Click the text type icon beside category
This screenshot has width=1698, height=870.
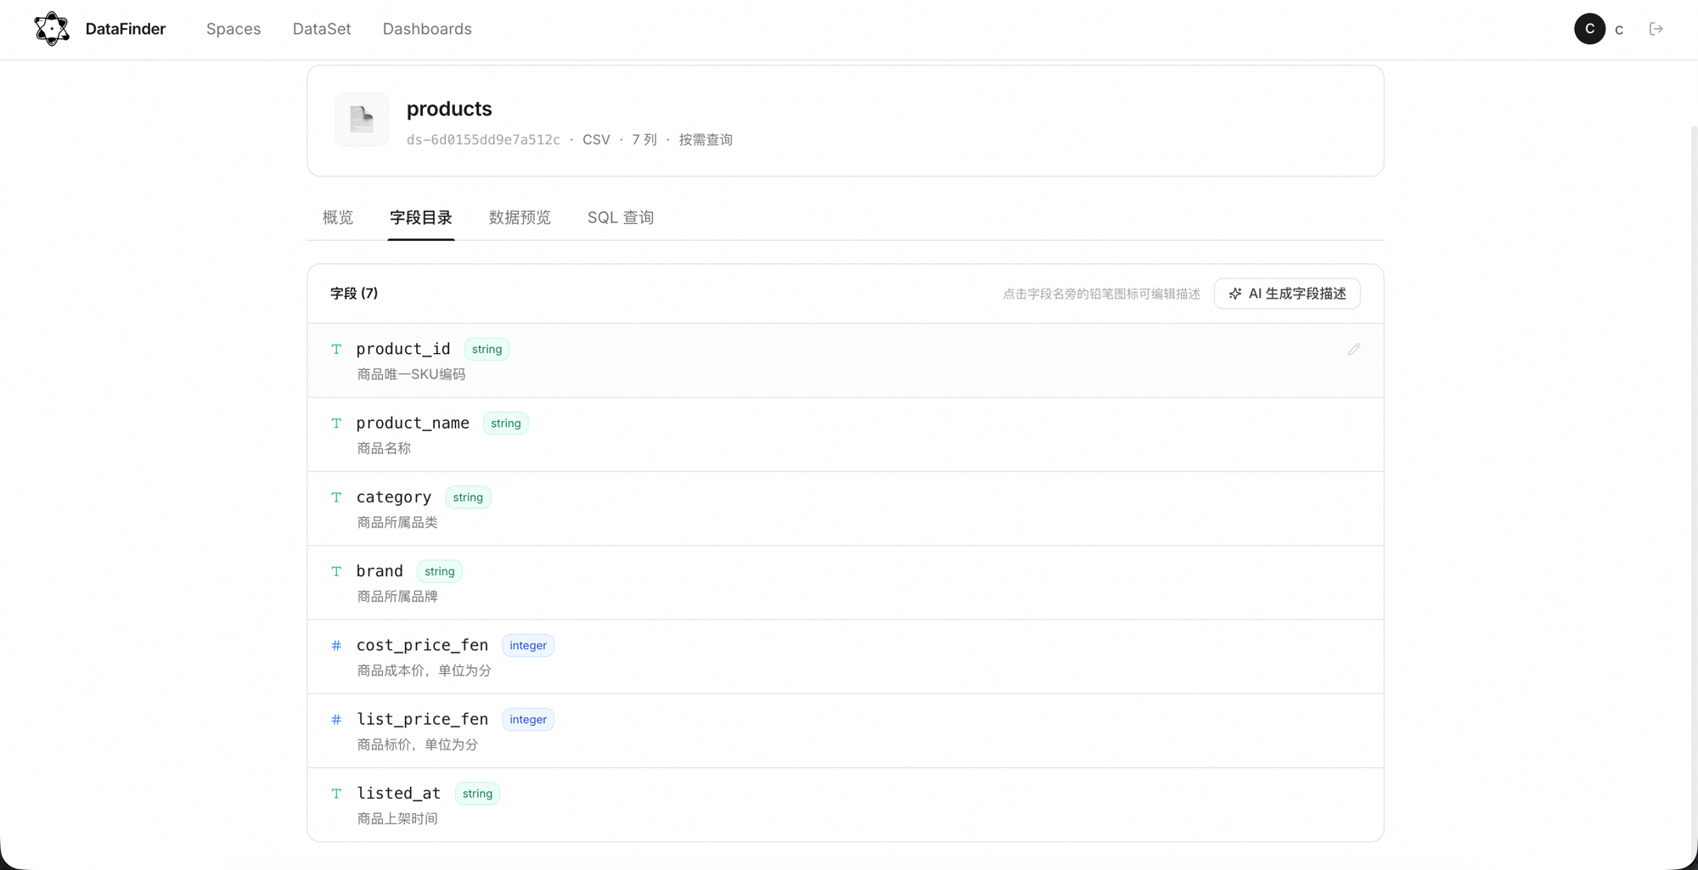[336, 497]
